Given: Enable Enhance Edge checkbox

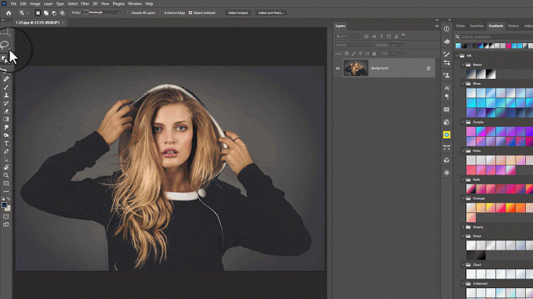Looking at the screenshot, I should pos(161,13).
